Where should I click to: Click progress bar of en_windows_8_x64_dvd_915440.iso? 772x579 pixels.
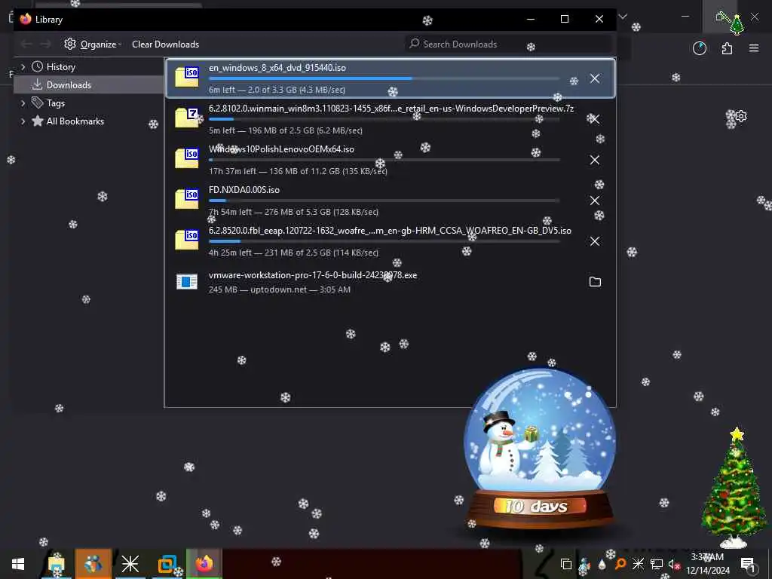(x=384, y=78)
